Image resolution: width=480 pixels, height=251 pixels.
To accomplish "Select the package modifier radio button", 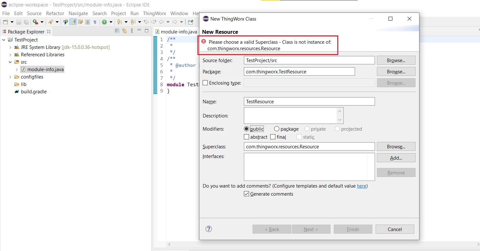I will pyautogui.click(x=277, y=129).
